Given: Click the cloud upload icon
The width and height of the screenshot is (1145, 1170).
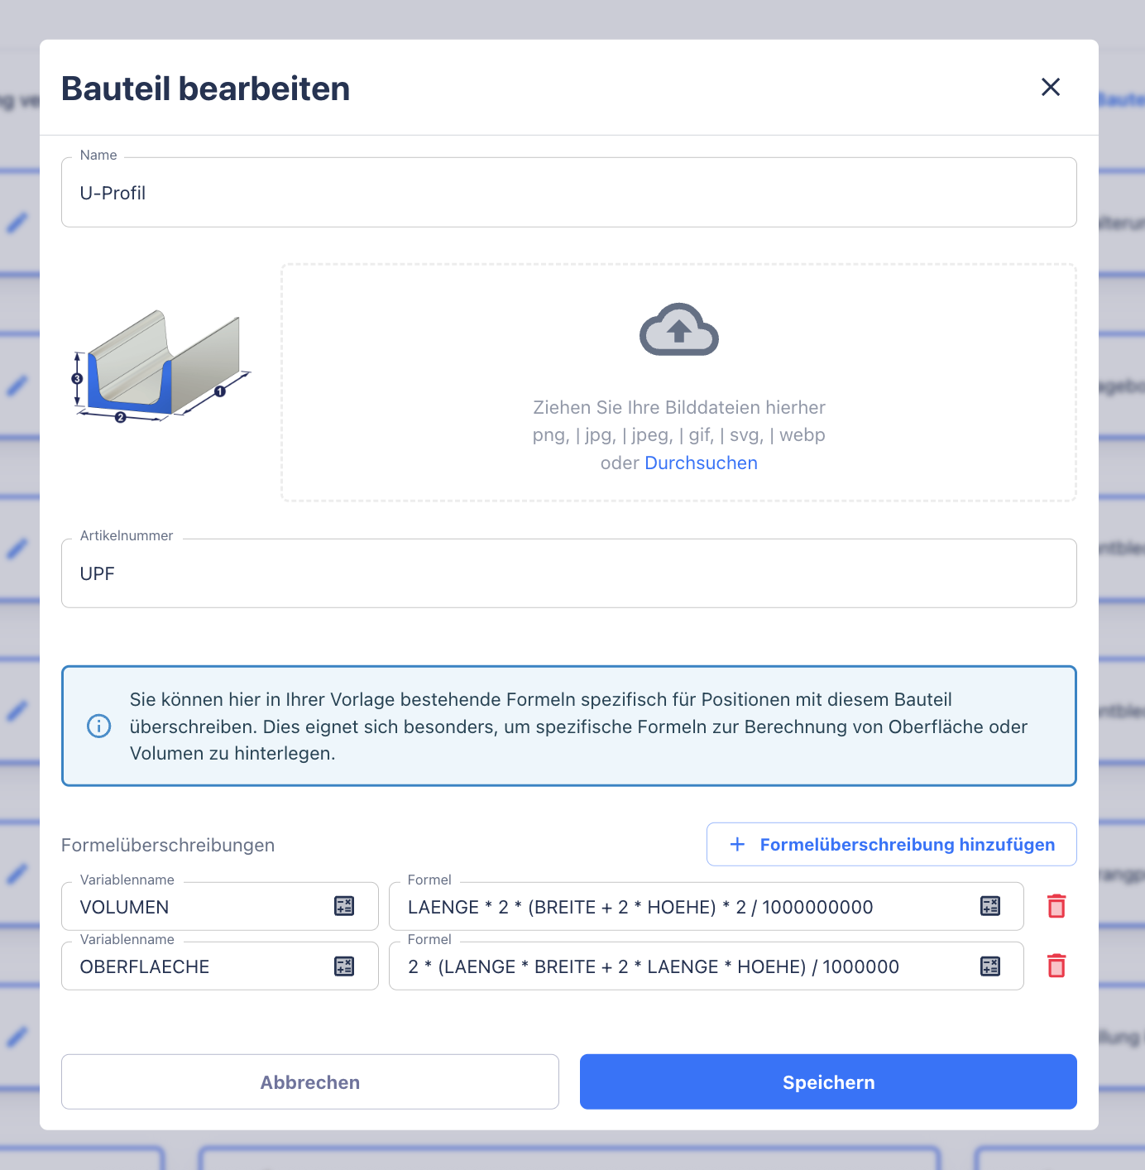Looking at the screenshot, I should coord(678,329).
